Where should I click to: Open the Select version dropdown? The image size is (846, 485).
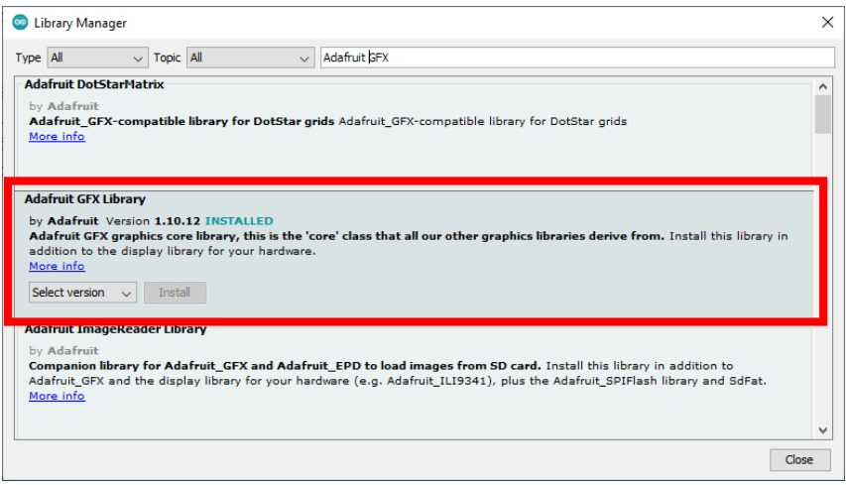(x=82, y=293)
